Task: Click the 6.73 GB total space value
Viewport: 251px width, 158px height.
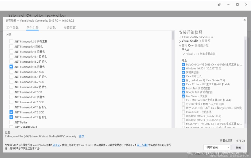Action: 240,141
